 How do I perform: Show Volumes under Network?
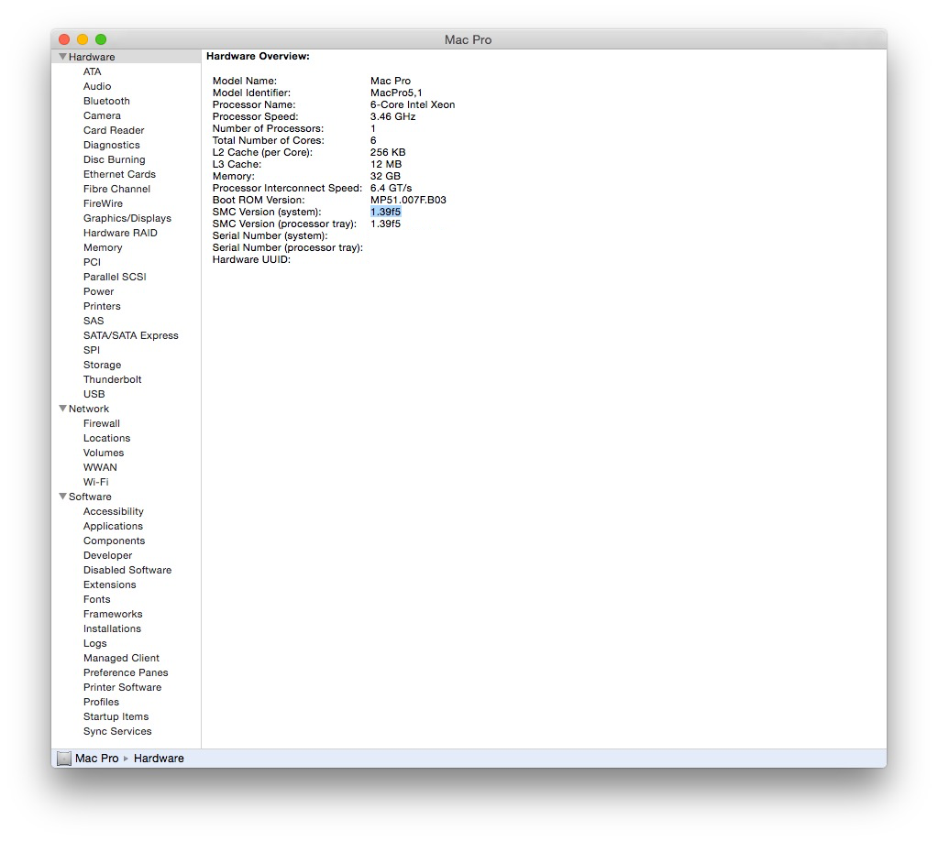click(x=104, y=453)
